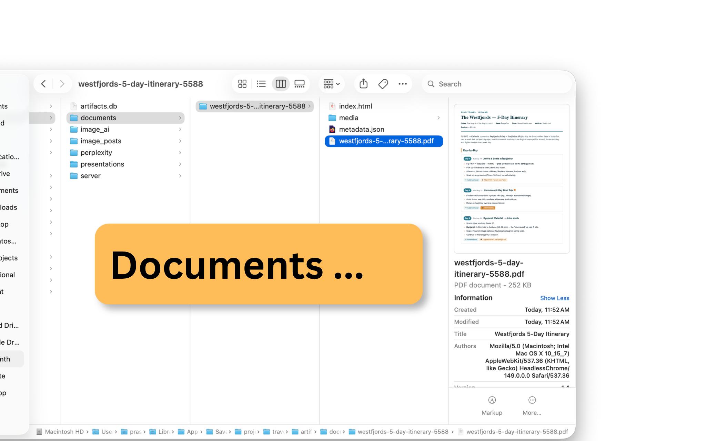Click the presentations folder icon
The height and width of the screenshot is (441, 706).
[74, 164]
